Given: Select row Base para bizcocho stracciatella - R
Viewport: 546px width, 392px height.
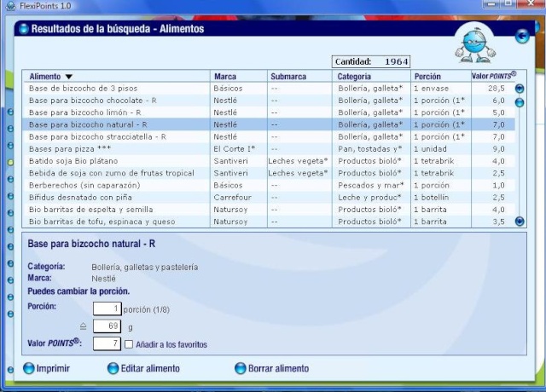Looking at the screenshot, I should (x=269, y=136).
